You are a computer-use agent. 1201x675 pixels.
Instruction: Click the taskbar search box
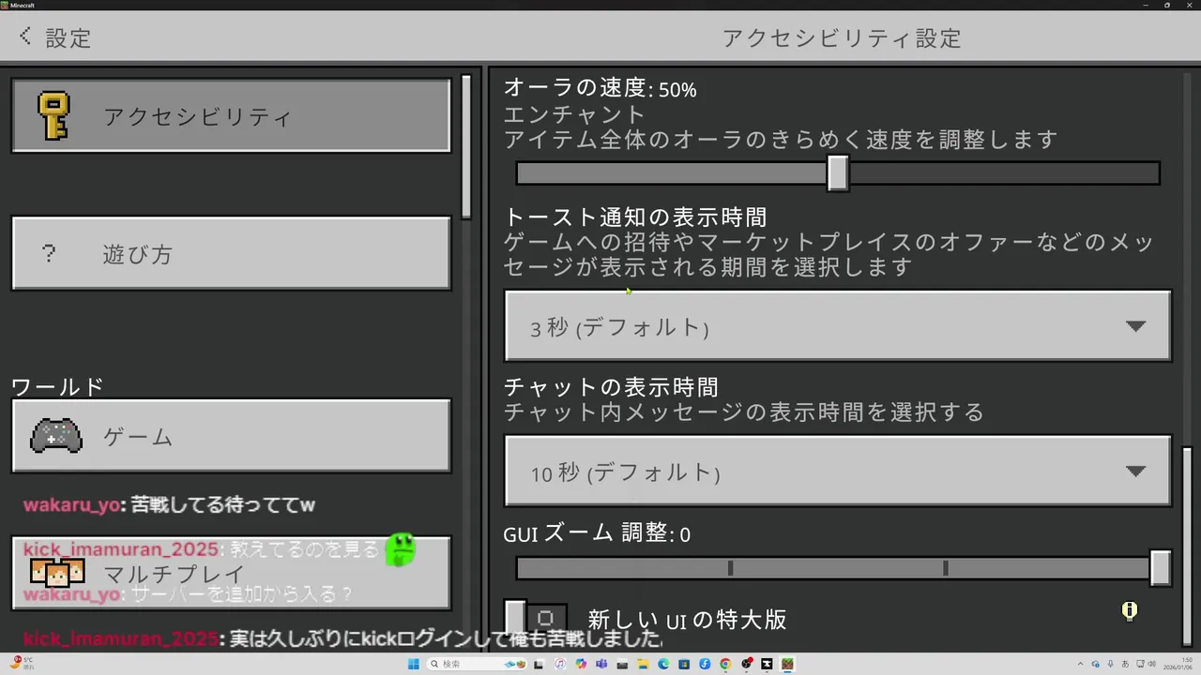click(x=476, y=664)
